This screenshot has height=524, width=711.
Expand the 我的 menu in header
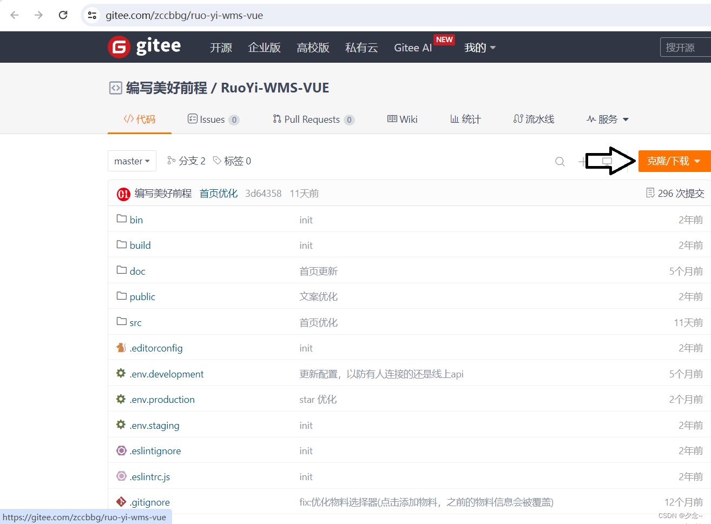pyautogui.click(x=480, y=48)
